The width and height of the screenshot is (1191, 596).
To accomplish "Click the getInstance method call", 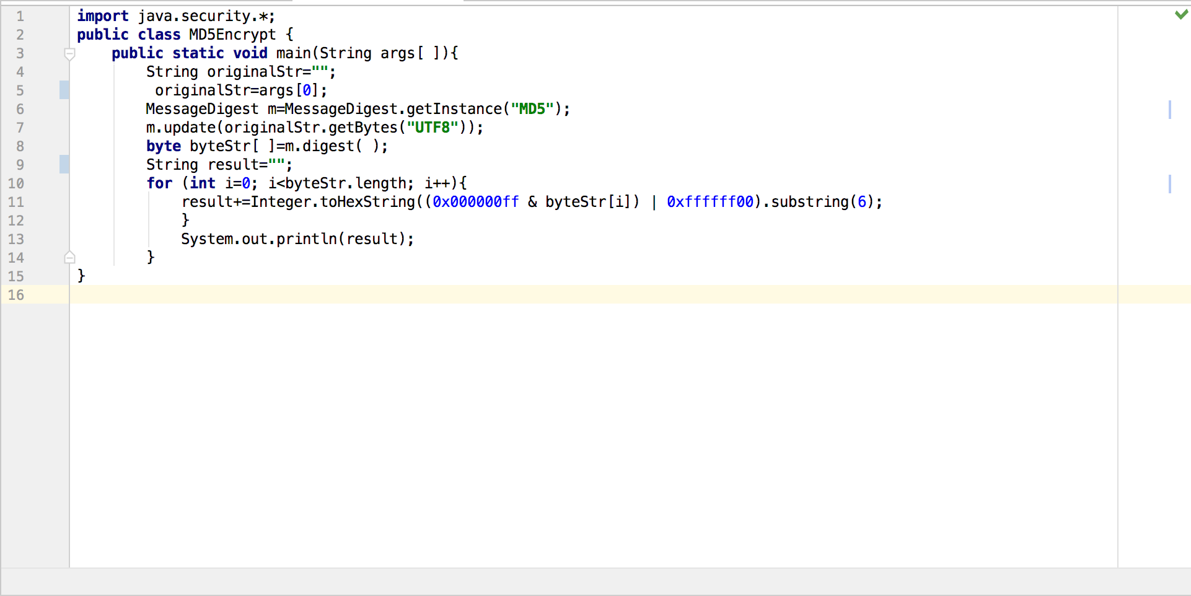I will click(454, 109).
